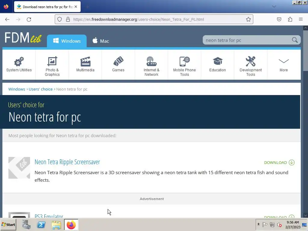
Task: Follow the Windows breadcrumb link
Action: pyautogui.click(x=17, y=89)
